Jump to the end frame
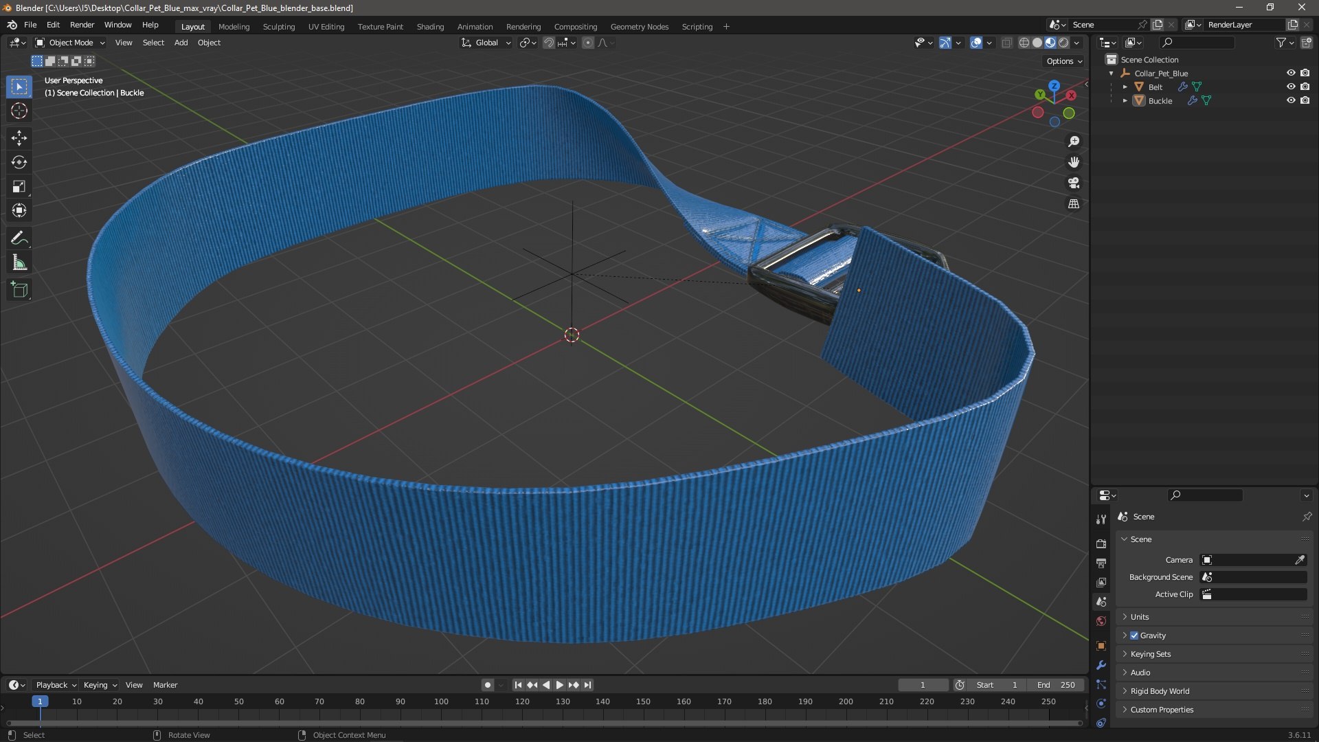Screen dimensions: 1319x742 point(588,685)
